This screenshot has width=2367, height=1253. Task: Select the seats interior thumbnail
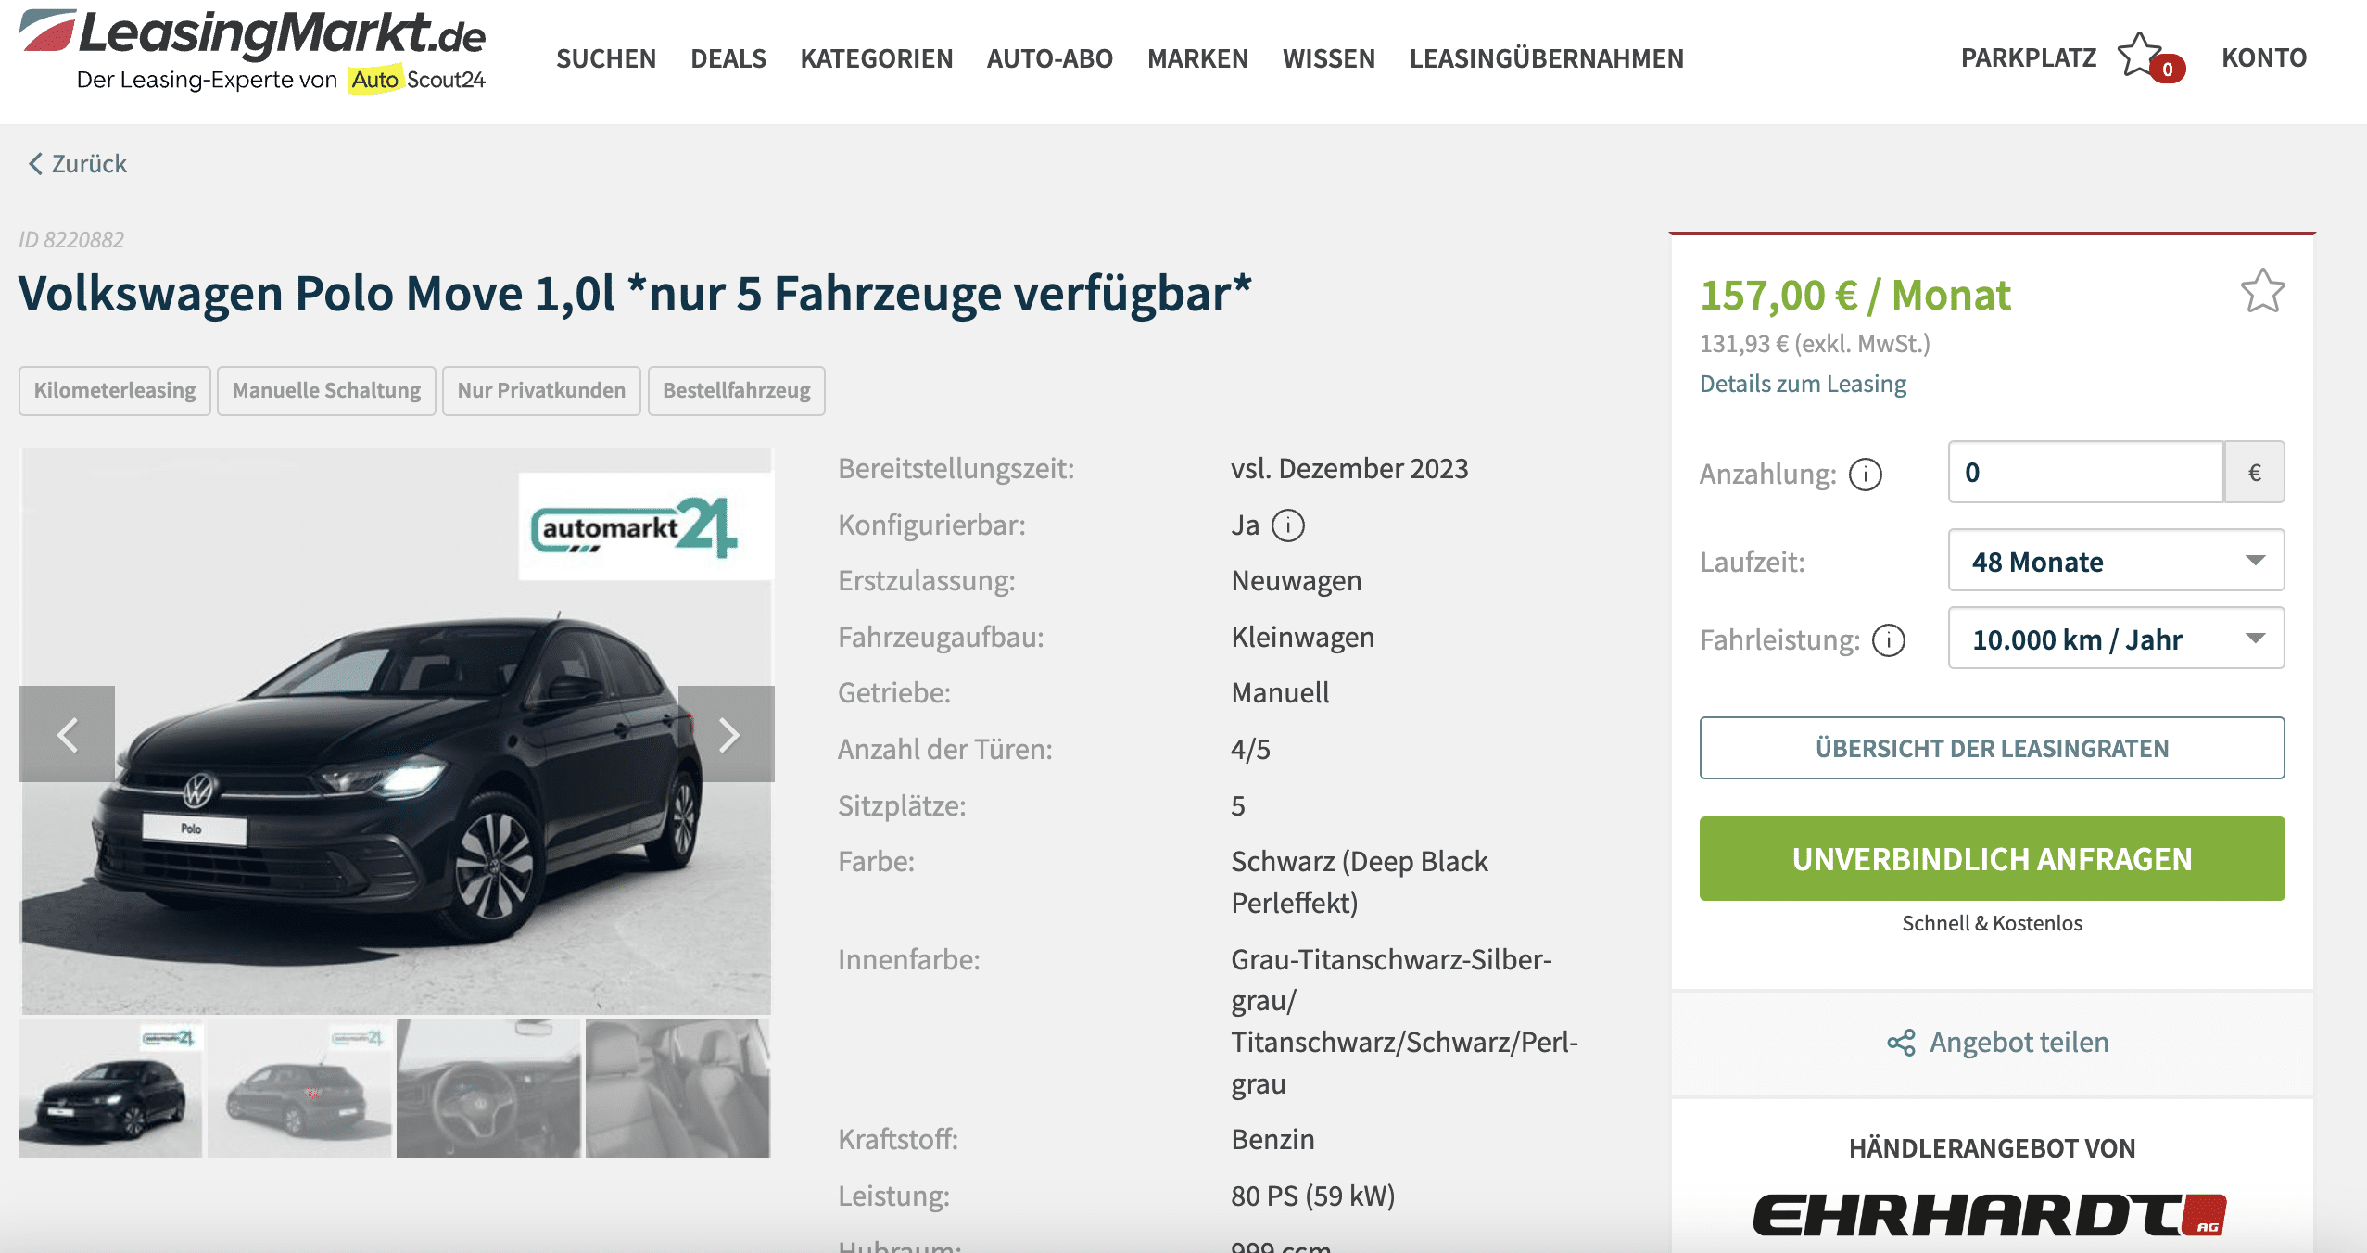(677, 1088)
